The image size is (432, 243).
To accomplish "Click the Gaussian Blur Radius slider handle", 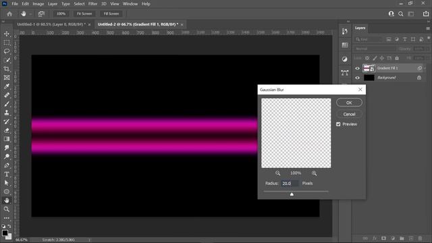I will click(x=292, y=194).
